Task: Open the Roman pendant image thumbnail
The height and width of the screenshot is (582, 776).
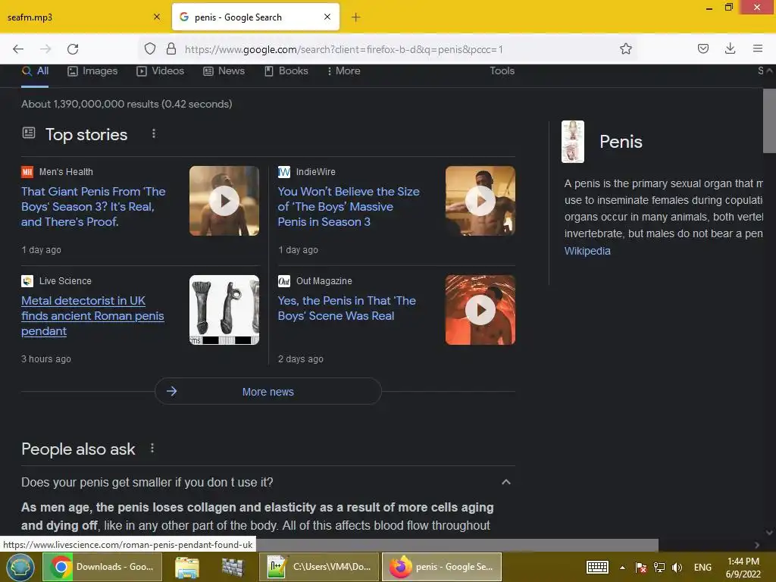Action: pos(224,310)
